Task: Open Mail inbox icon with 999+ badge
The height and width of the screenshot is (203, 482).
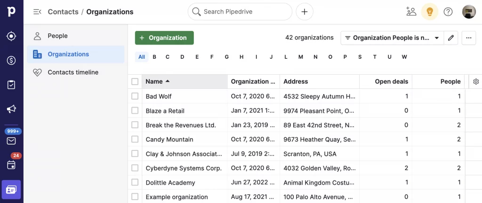Action: point(11,141)
